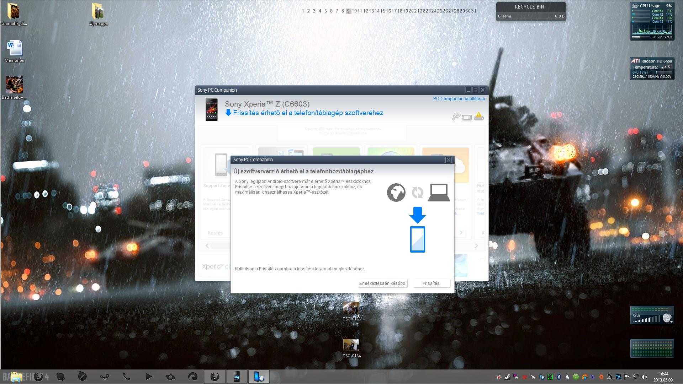The width and height of the screenshot is (683, 384).
Task: Click the Steam icon in the system tray
Action: [507, 377]
